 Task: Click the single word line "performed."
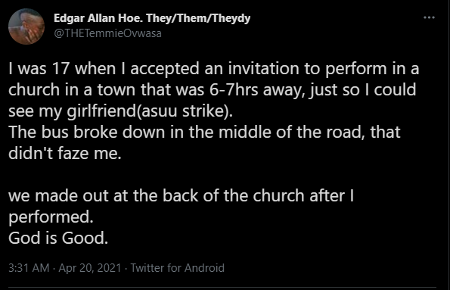click(x=51, y=217)
